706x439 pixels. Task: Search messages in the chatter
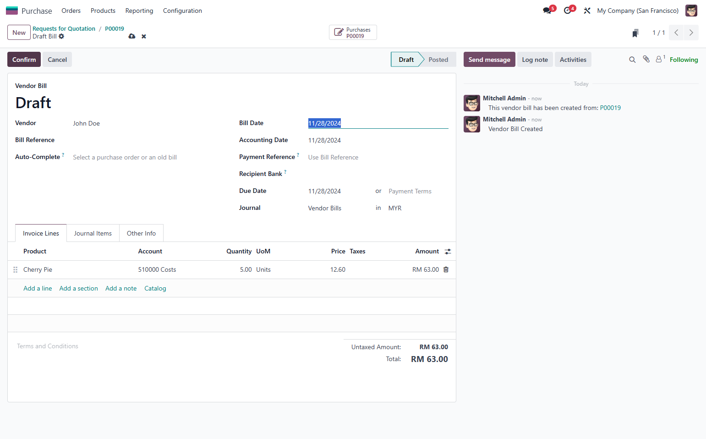coord(632,60)
